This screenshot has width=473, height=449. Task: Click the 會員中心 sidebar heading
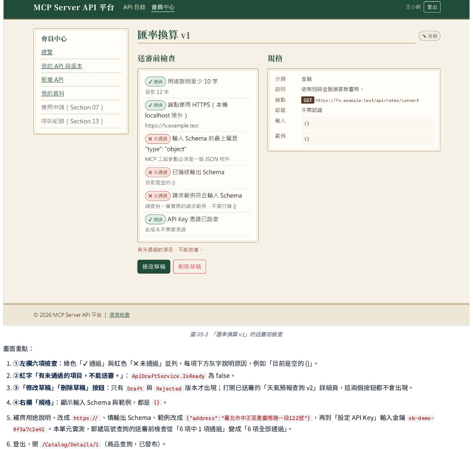[54, 39]
